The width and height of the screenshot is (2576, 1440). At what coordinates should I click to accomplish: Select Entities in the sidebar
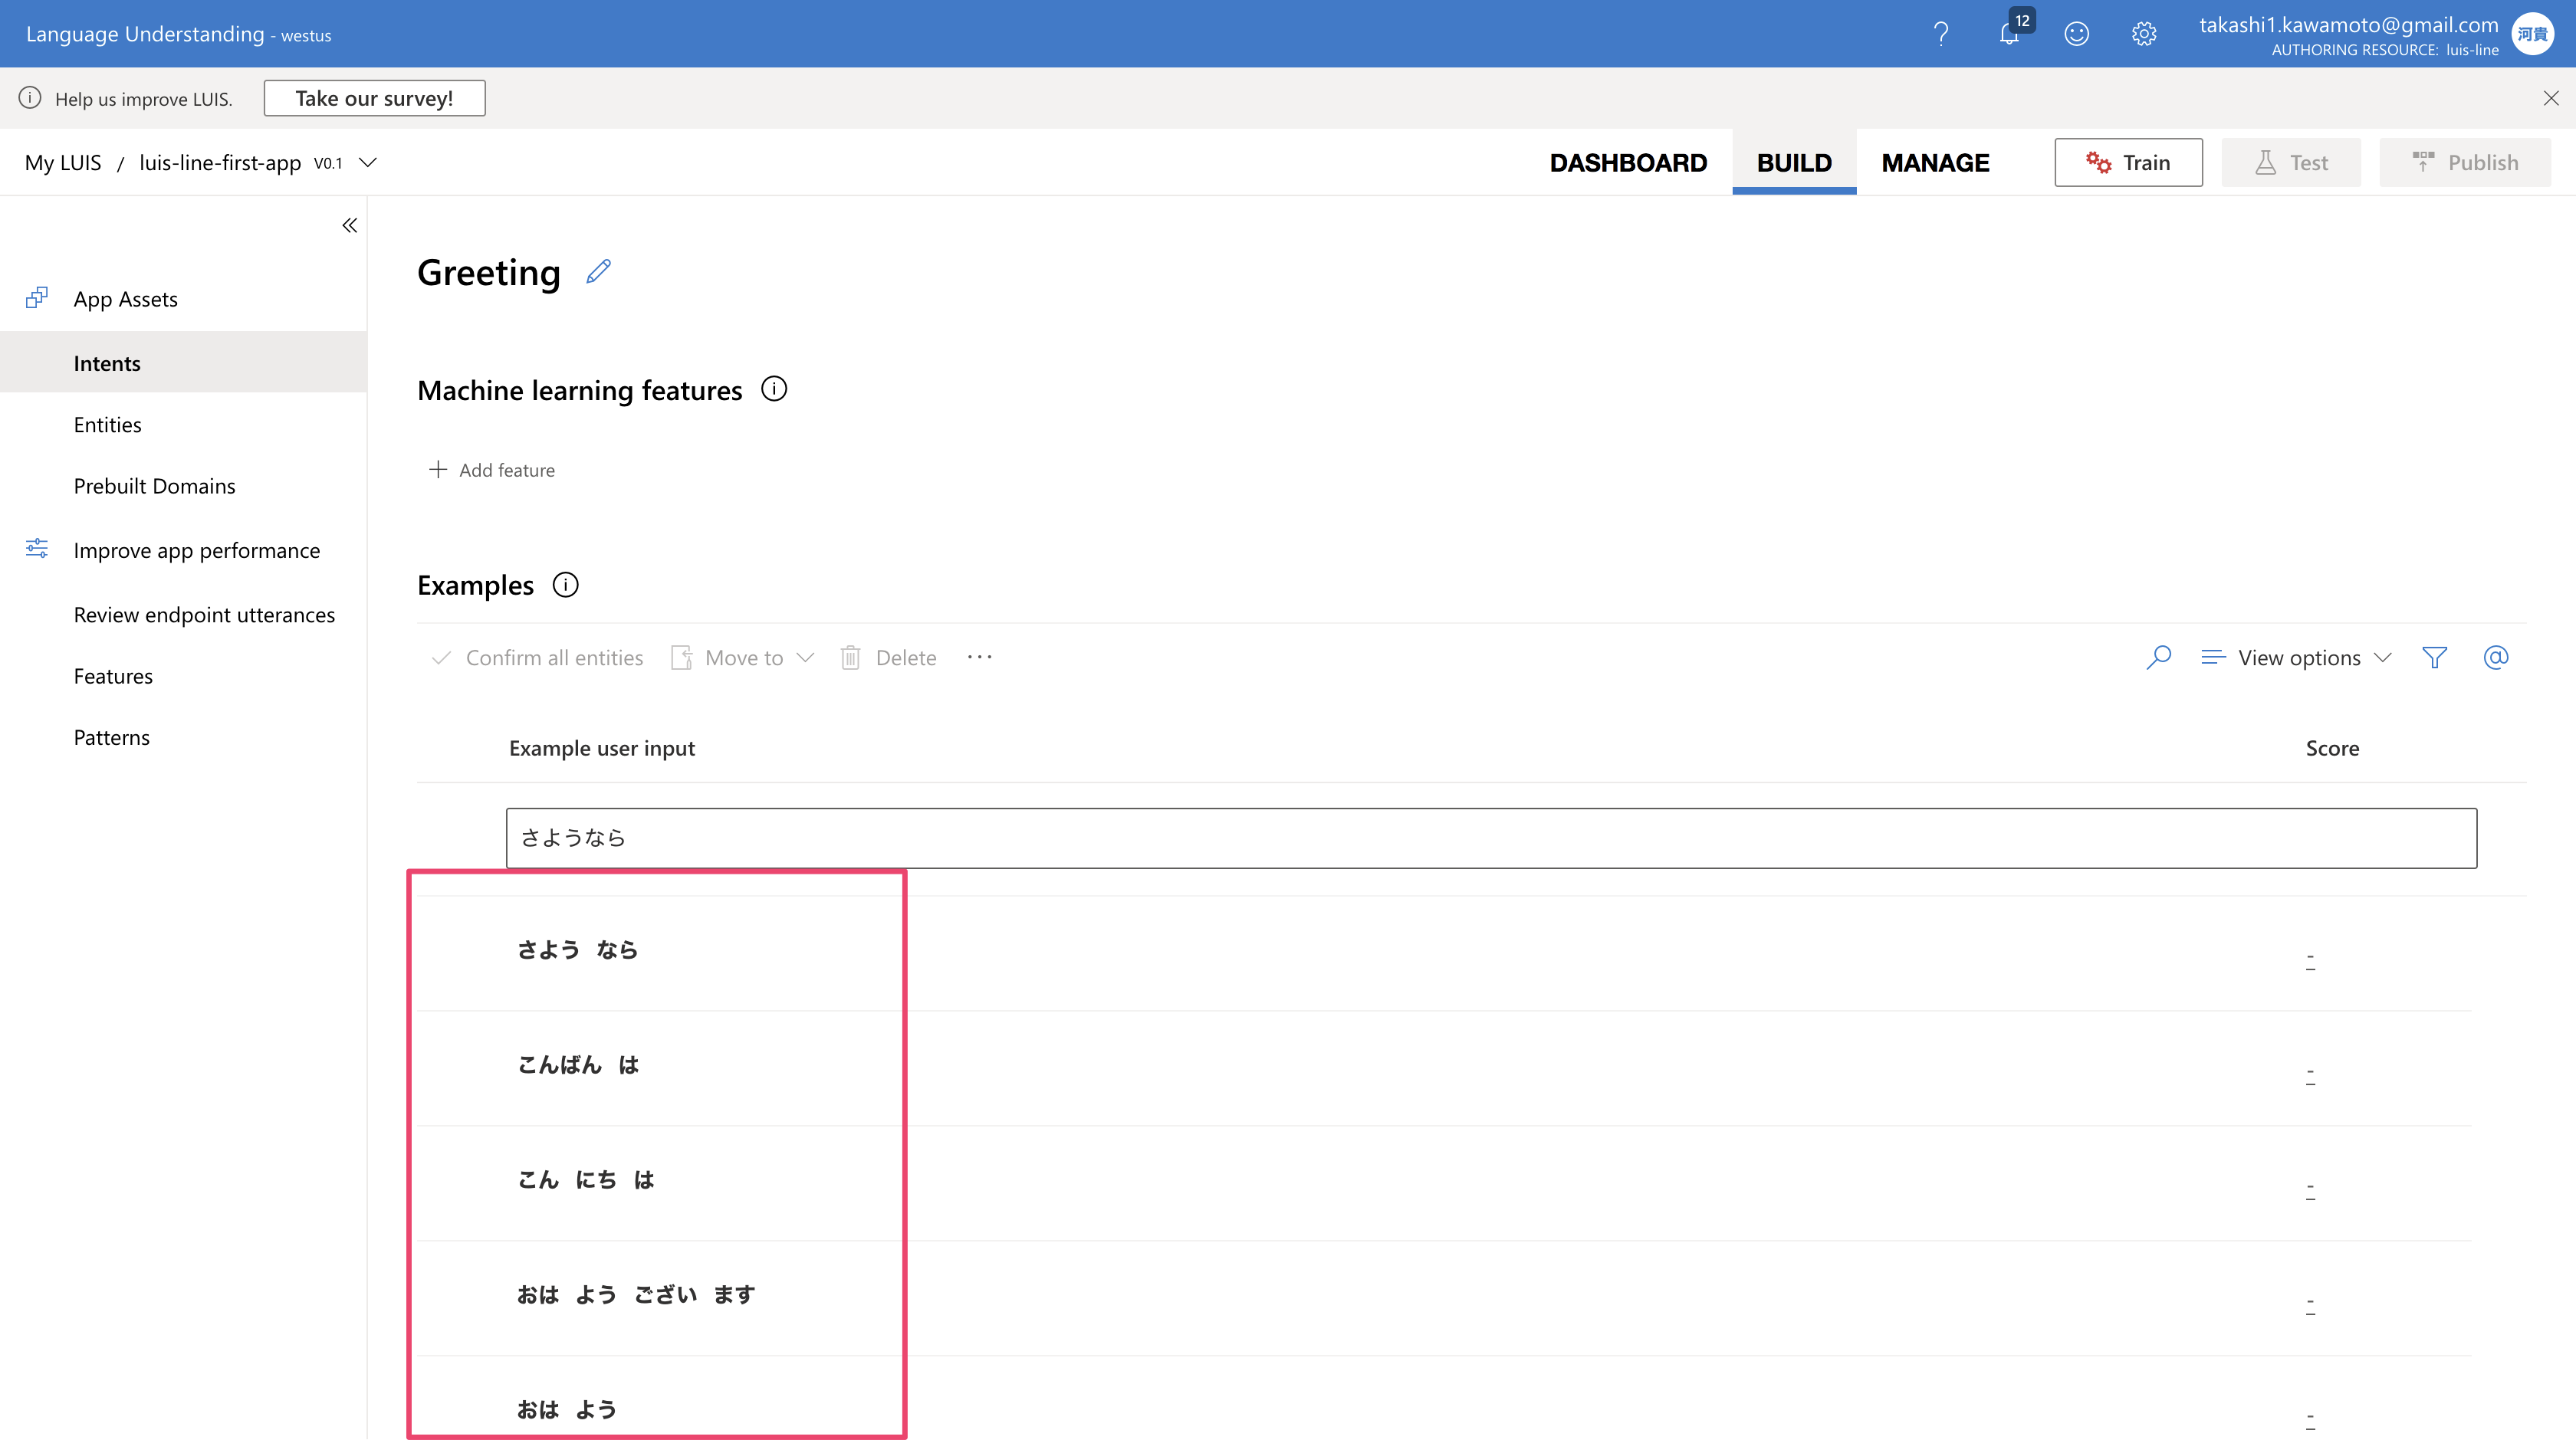coord(107,425)
